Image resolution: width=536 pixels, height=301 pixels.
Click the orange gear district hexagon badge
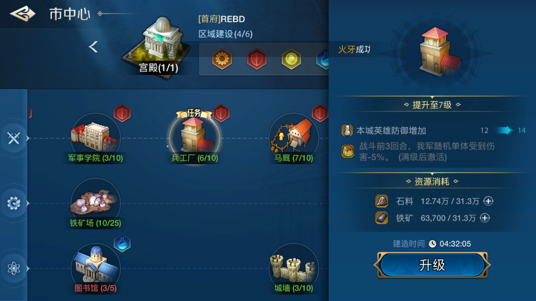222,59
